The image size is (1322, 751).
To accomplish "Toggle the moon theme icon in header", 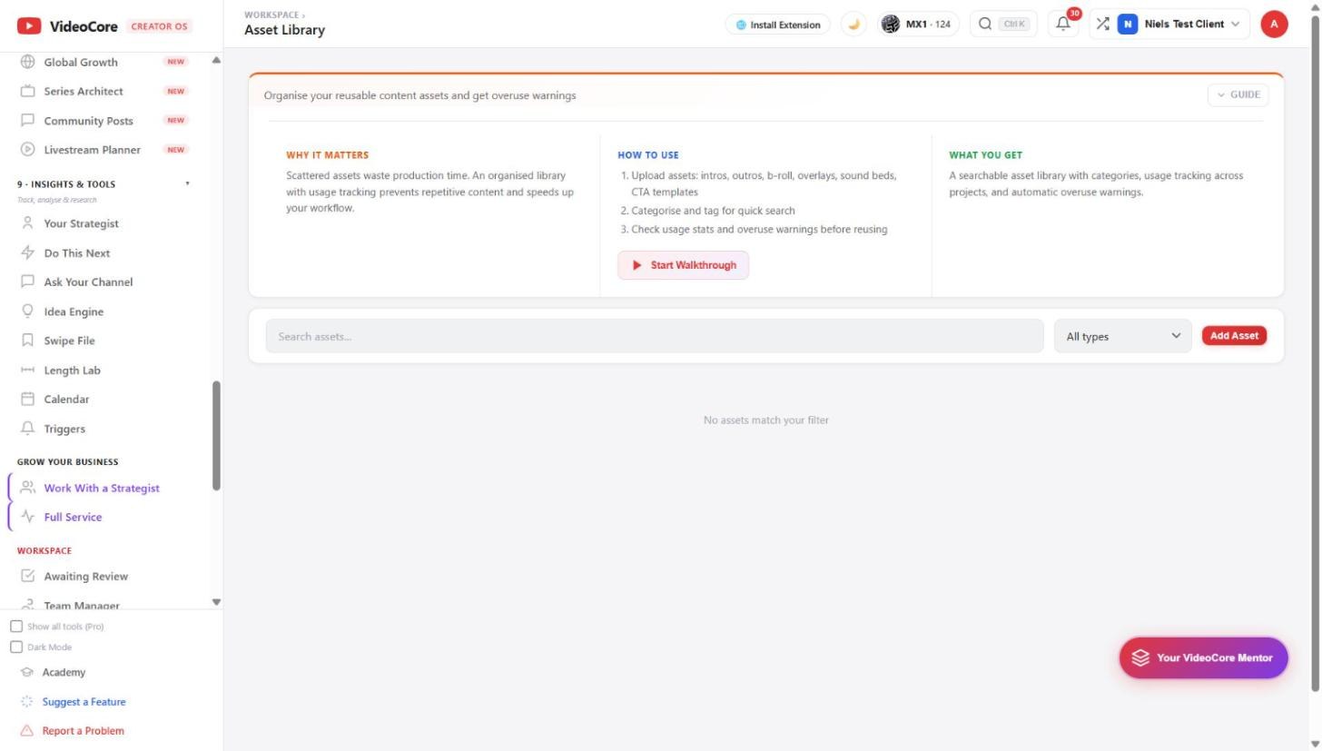I will click(x=853, y=25).
